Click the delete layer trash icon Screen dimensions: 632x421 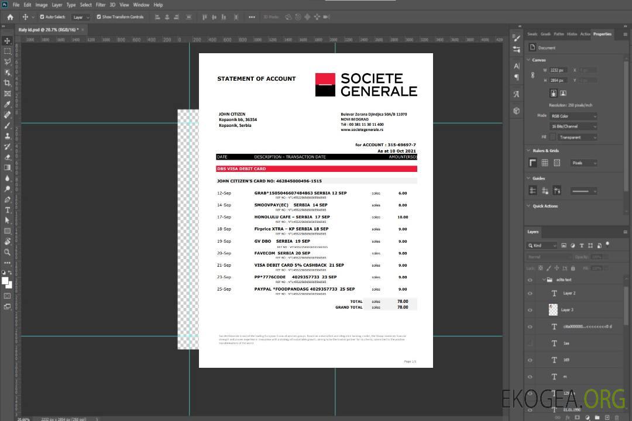pos(617,417)
